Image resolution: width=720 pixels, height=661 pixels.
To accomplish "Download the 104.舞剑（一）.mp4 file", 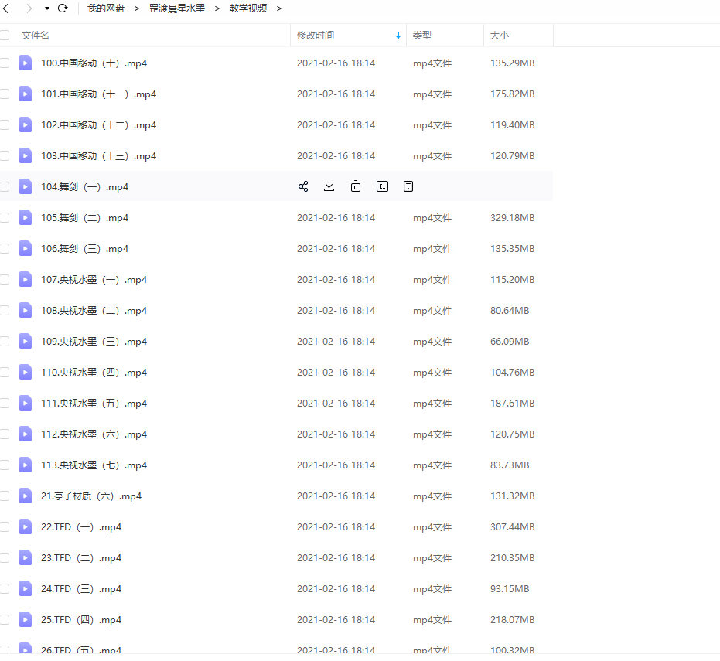I will (x=329, y=186).
